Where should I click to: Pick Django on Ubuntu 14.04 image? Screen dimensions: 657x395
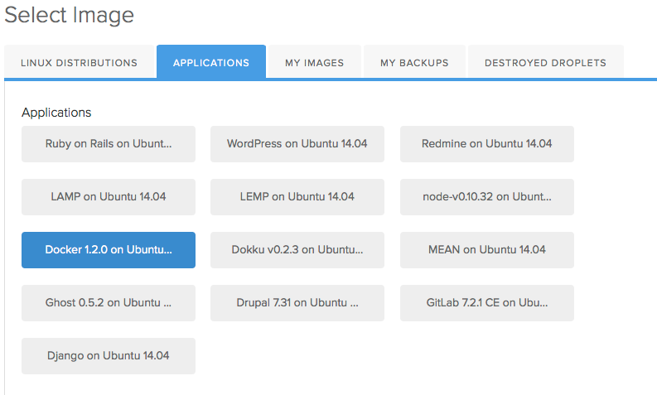pyautogui.click(x=109, y=356)
